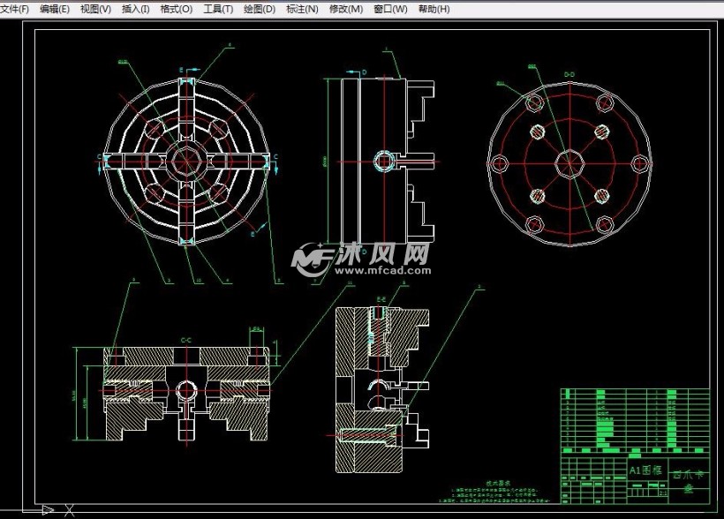
Task: Click the UCS coordinate icon at bottom-left
Action: tap(46, 508)
